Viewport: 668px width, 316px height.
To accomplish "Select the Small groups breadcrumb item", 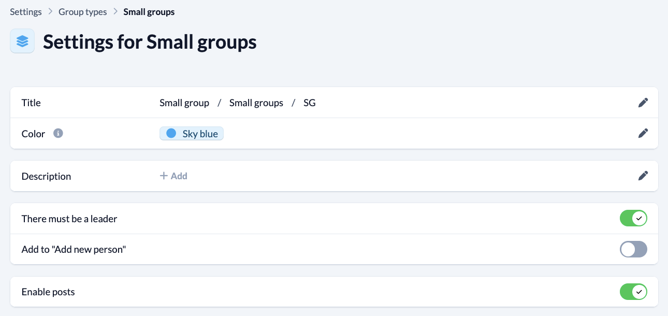I will [x=149, y=12].
